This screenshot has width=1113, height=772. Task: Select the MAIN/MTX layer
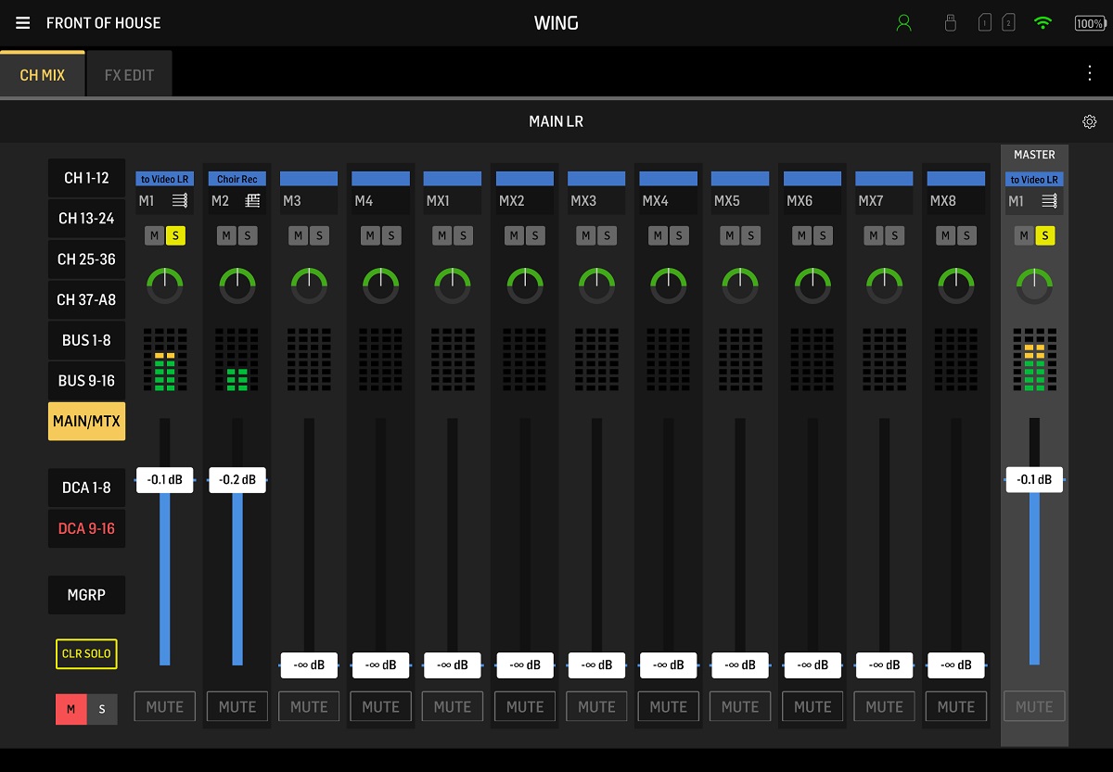coord(86,422)
